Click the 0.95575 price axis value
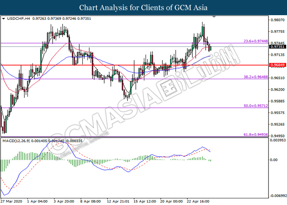This screenshot has height=205, width=287. [278, 113]
